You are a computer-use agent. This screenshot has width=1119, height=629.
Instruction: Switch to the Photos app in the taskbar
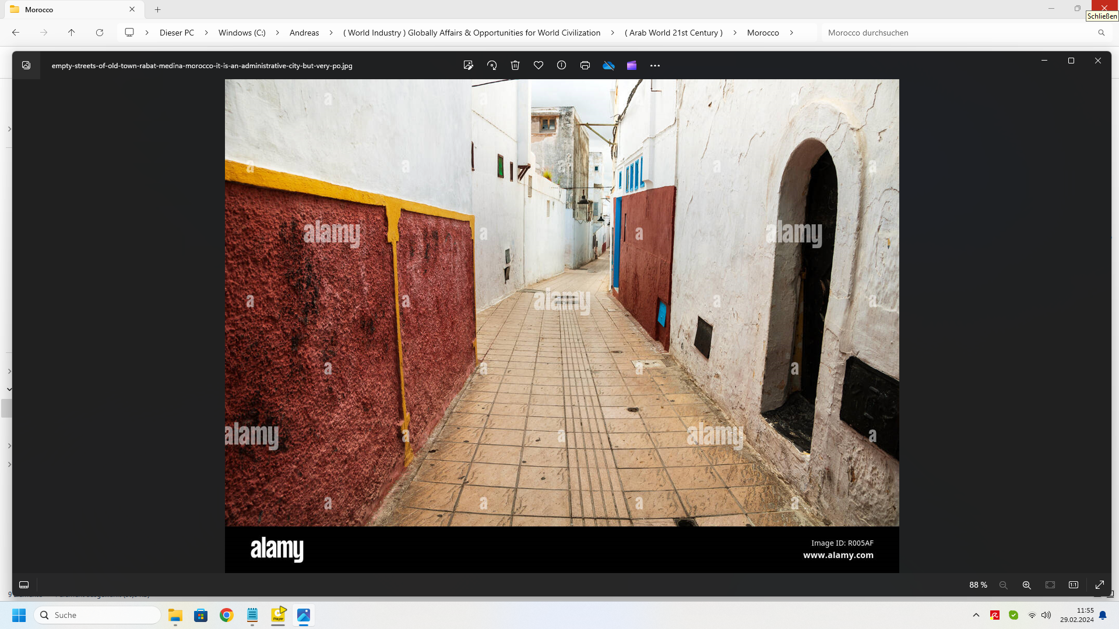coord(304,615)
